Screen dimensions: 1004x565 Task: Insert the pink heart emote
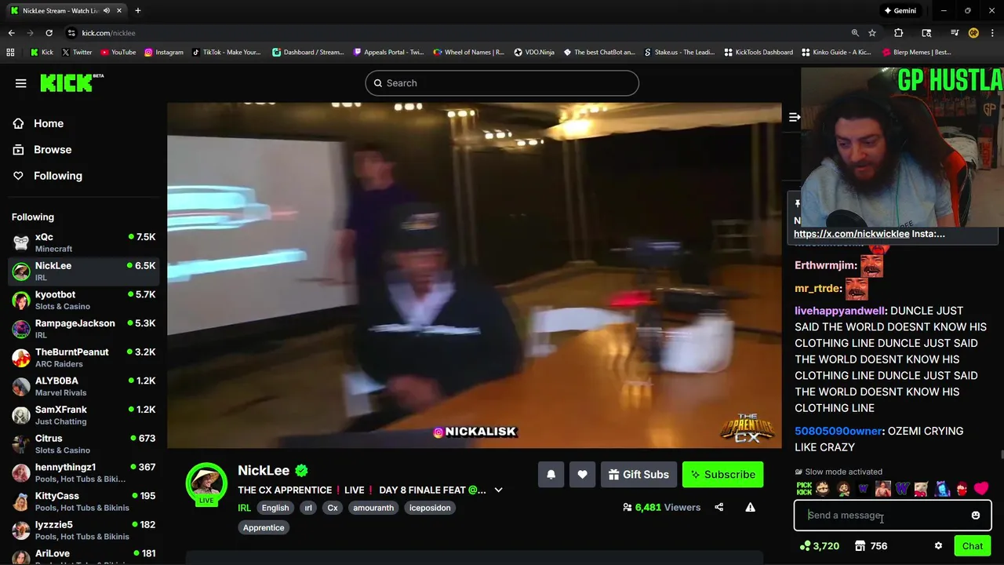(981, 489)
